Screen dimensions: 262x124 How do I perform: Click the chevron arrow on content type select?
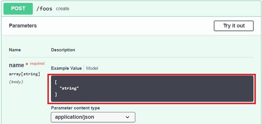tap(127, 117)
